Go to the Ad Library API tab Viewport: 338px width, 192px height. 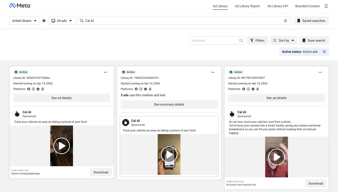(278, 6)
